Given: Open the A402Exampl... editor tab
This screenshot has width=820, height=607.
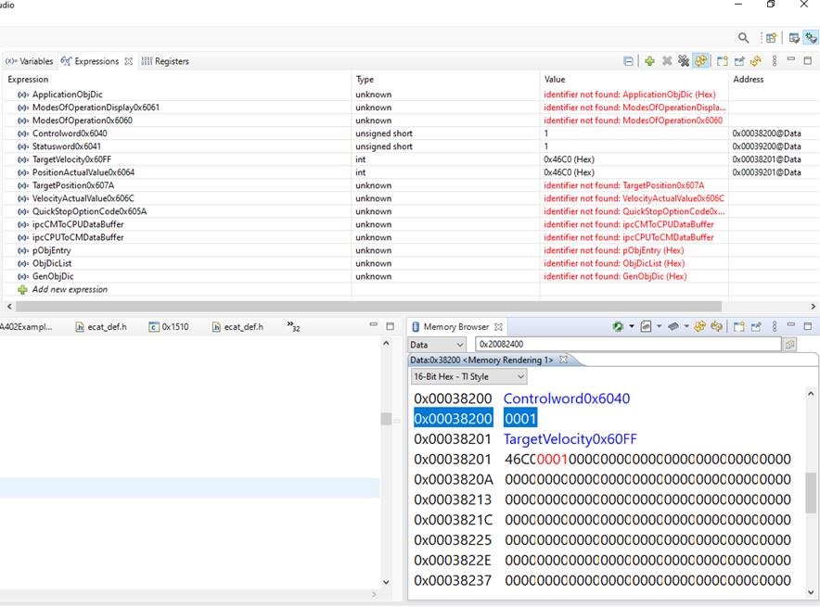Looking at the screenshot, I should (x=26, y=327).
